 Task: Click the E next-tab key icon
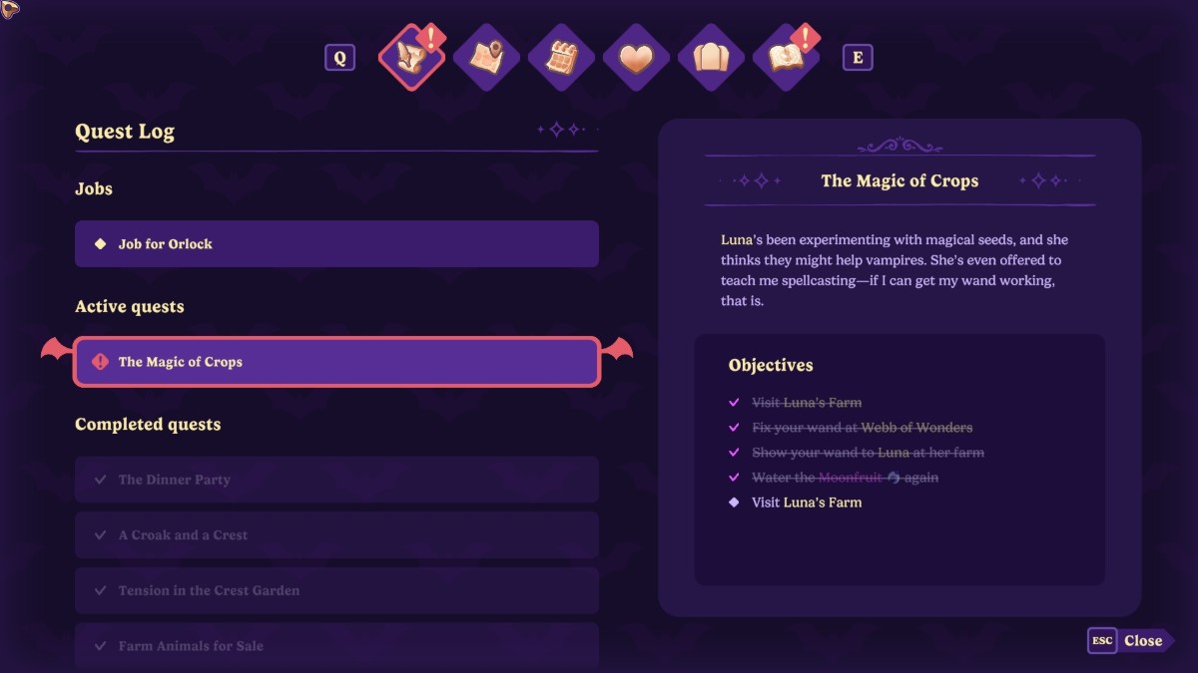[858, 58]
